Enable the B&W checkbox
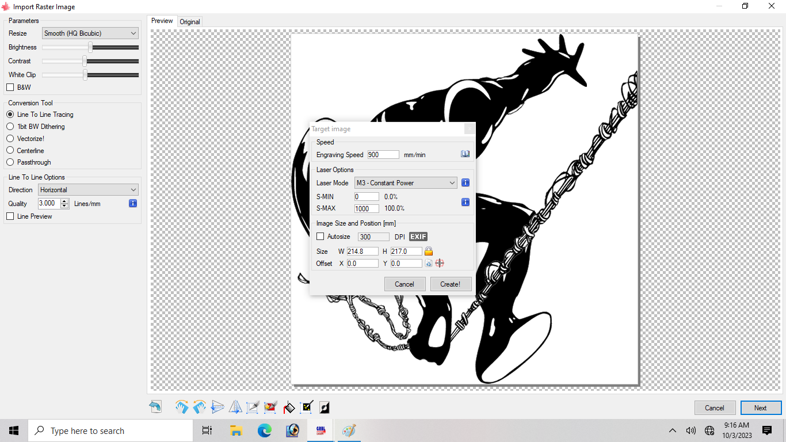Image resolution: width=786 pixels, height=442 pixels. click(x=10, y=87)
